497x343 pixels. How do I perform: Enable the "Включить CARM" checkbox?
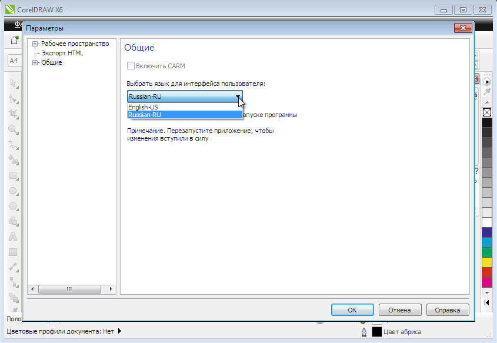(x=131, y=66)
